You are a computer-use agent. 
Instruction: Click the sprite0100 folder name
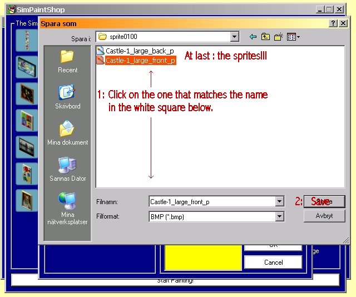click(123, 37)
